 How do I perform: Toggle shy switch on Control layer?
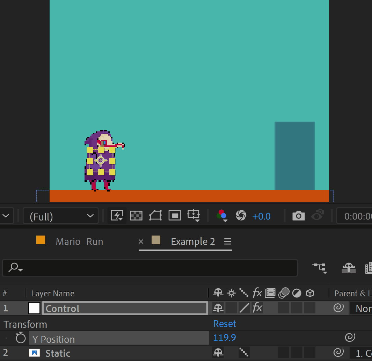coord(218,308)
